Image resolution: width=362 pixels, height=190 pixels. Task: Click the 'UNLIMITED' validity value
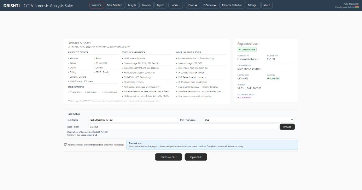tap(274, 78)
